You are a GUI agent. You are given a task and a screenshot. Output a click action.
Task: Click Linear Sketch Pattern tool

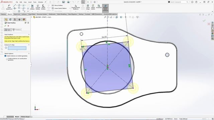click(x=59, y=8)
